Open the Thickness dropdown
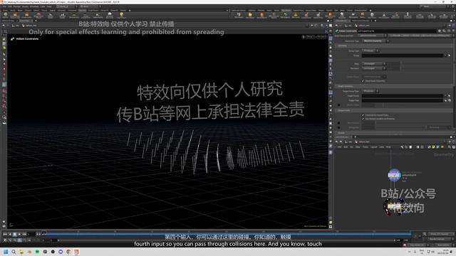Image resolution: width=456 pixels, height=256 pixels. click(x=373, y=68)
